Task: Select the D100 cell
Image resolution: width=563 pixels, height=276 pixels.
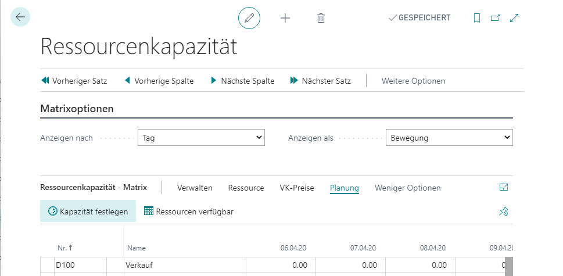Action: pyautogui.click(x=80, y=265)
